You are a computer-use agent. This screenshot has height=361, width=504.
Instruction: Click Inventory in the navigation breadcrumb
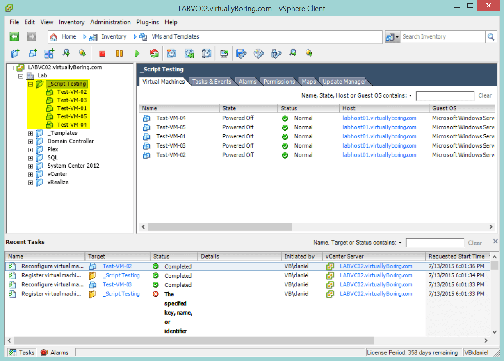114,37
